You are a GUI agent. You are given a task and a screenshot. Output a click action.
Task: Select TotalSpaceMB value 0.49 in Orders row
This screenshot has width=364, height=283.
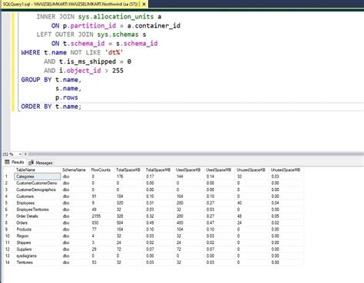[x=159, y=223]
